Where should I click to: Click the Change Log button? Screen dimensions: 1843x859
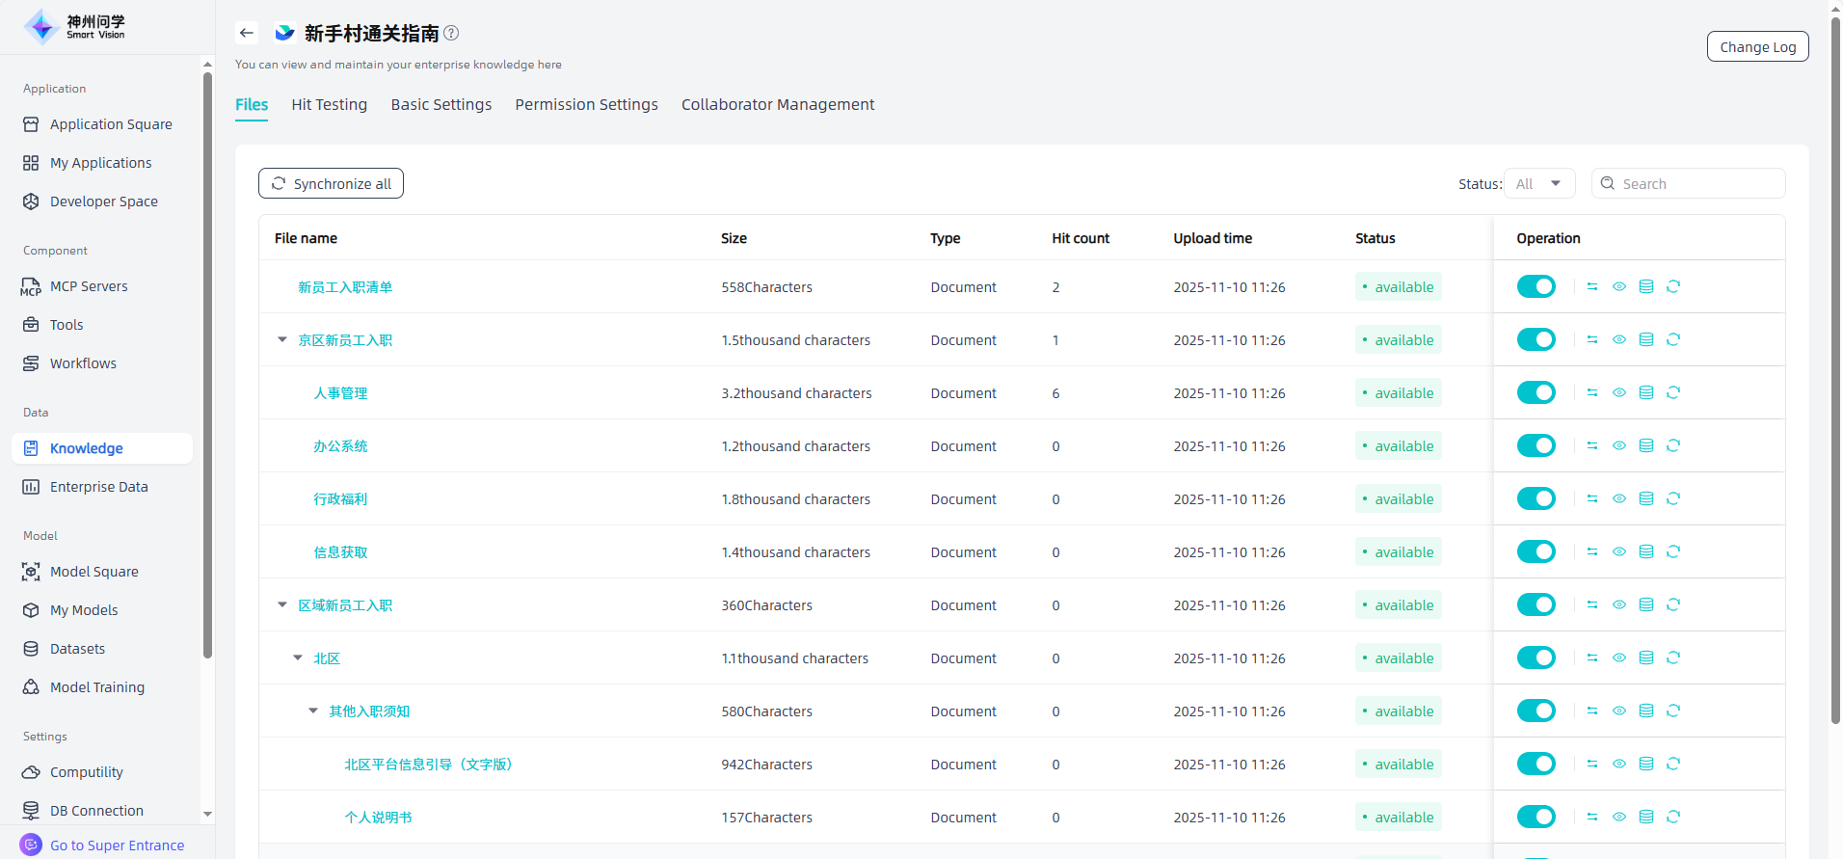point(1757,46)
